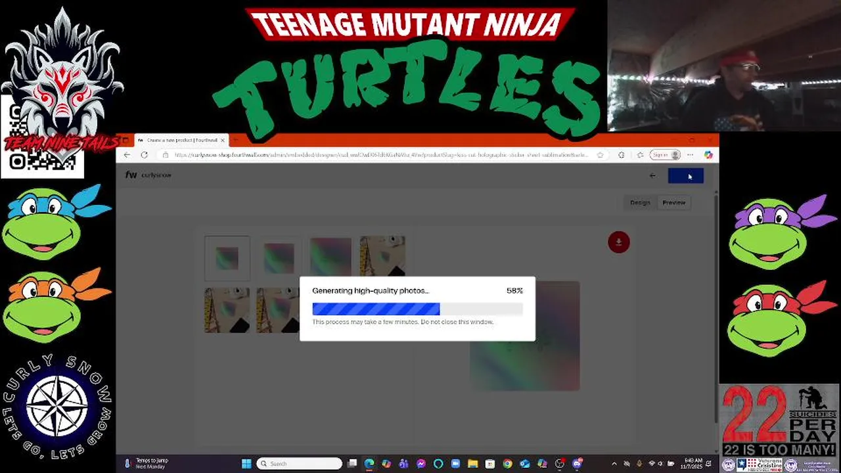Reload the page with the refresh icon
Viewport: 841px width, 473px height.
click(144, 155)
